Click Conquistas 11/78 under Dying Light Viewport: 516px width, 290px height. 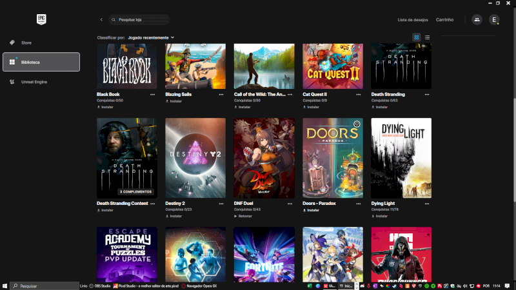384,210
